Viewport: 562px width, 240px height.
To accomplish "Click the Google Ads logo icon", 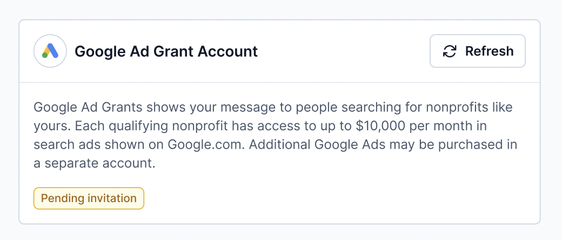I will (x=50, y=51).
